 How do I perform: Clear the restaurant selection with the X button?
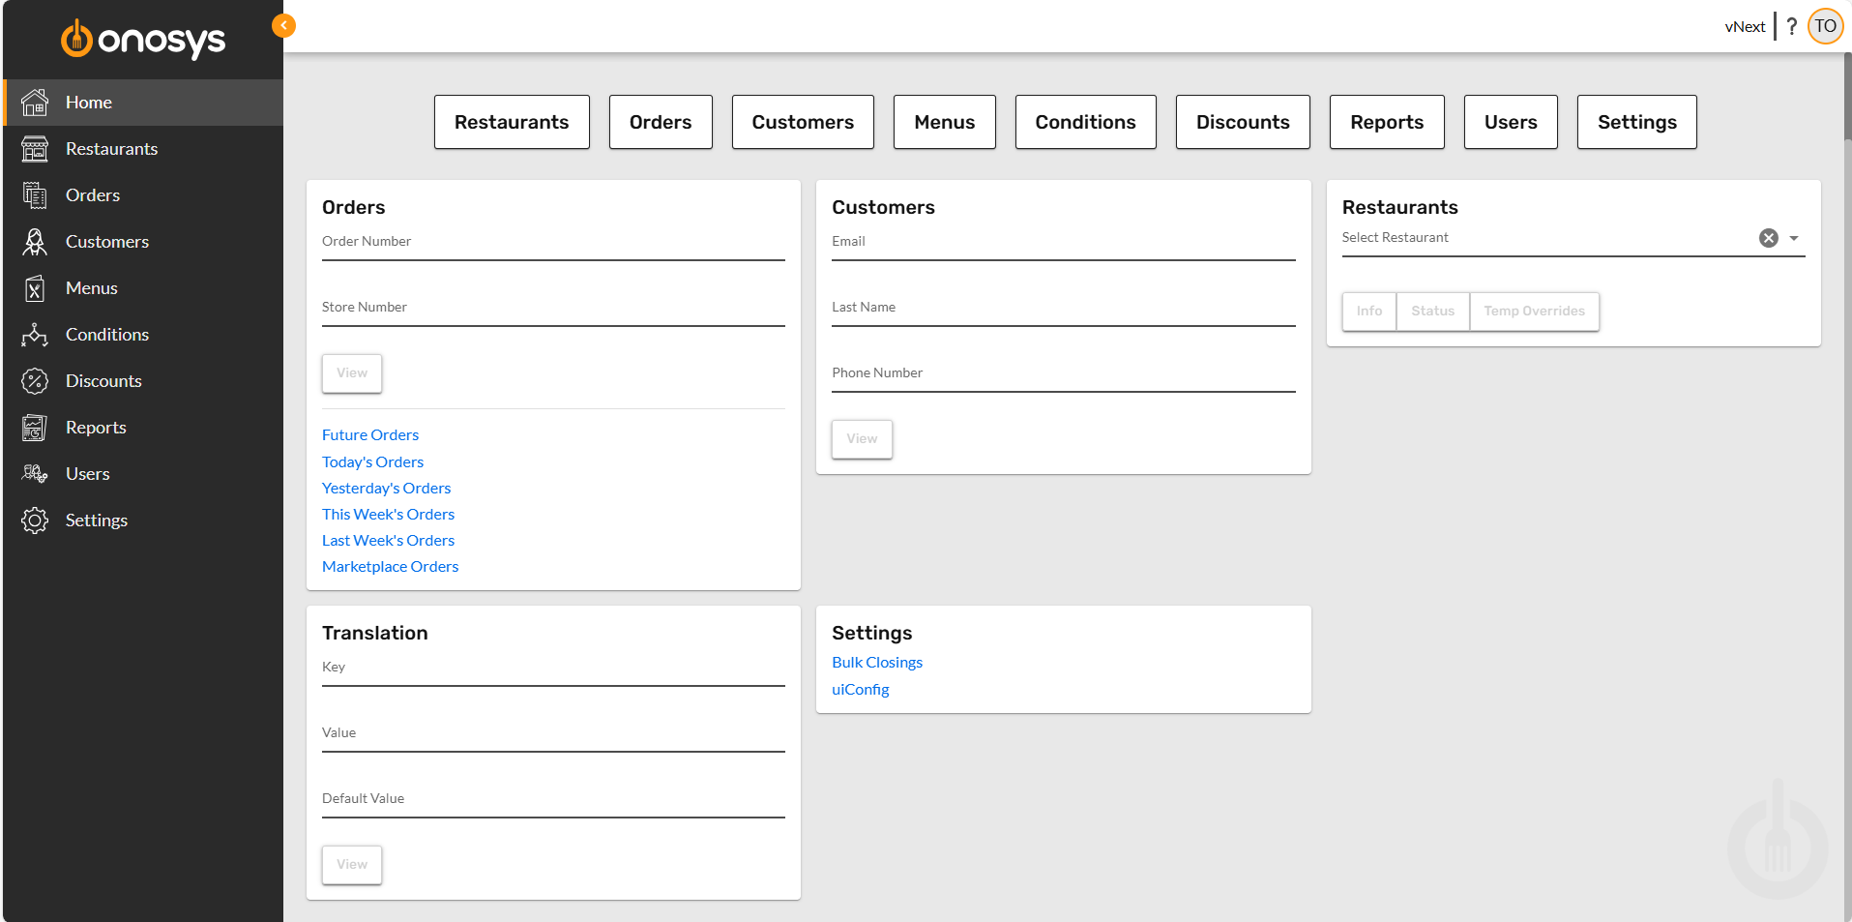pyautogui.click(x=1769, y=237)
